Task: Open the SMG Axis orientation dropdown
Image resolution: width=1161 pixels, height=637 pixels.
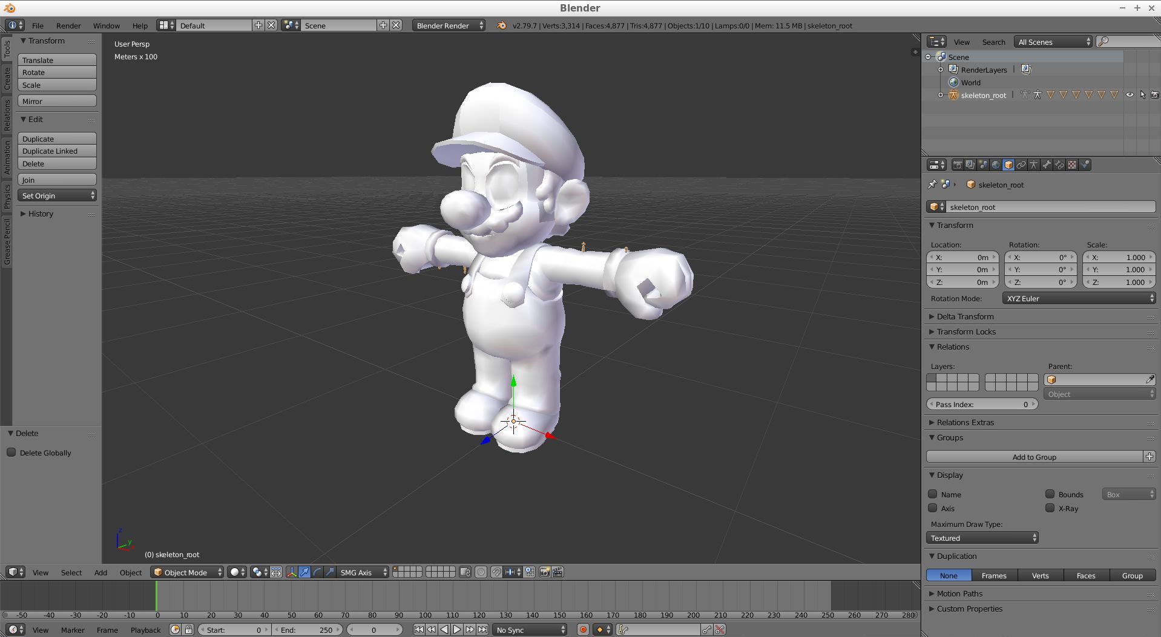Action: pyautogui.click(x=363, y=572)
